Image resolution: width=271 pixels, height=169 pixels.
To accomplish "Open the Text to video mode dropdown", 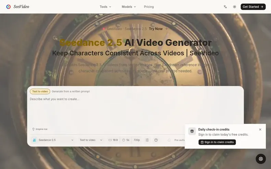I will [x=91, y=140].
